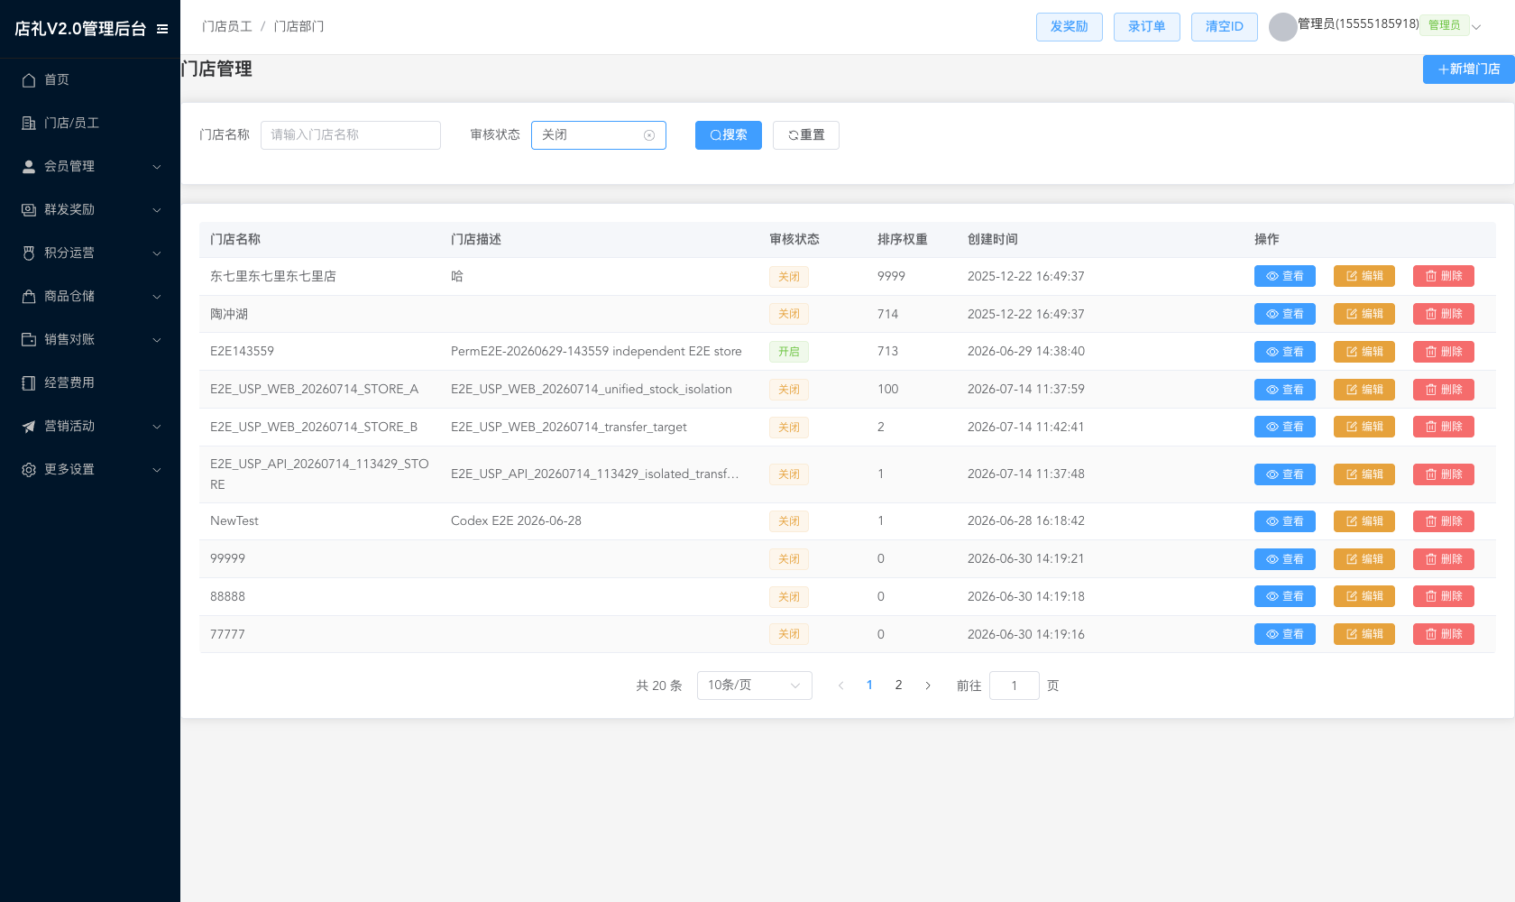Expand the 会员管理 submenu
The width and height of the screenshot is (1515, 902).
pos(90,166)
